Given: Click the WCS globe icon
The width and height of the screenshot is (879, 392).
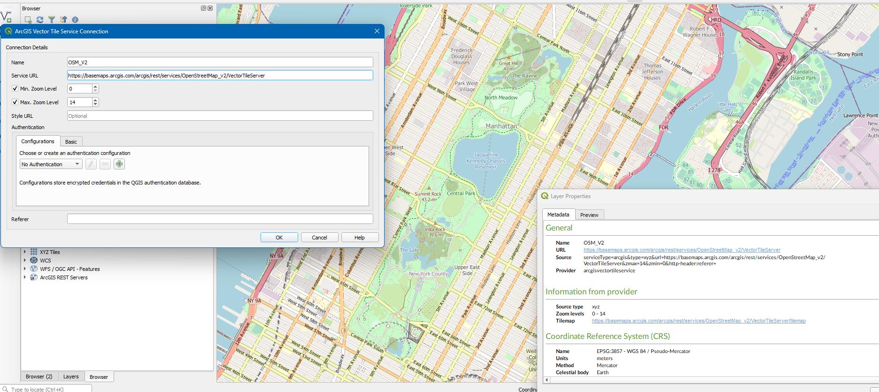Looking at the screenshot, I should pos(34,261).
